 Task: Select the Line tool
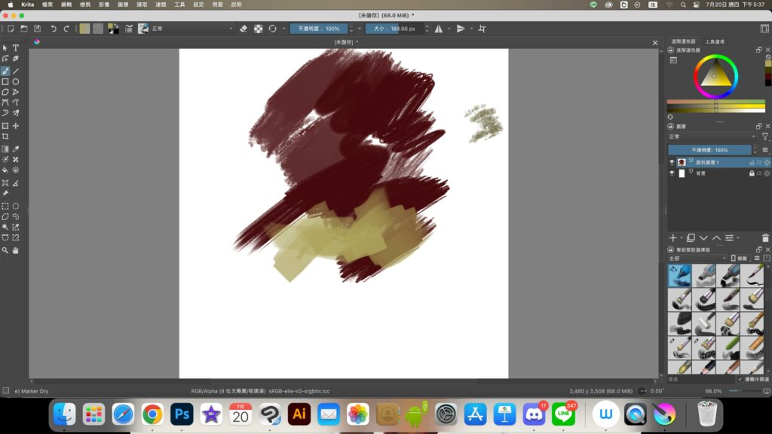(16, 72)
